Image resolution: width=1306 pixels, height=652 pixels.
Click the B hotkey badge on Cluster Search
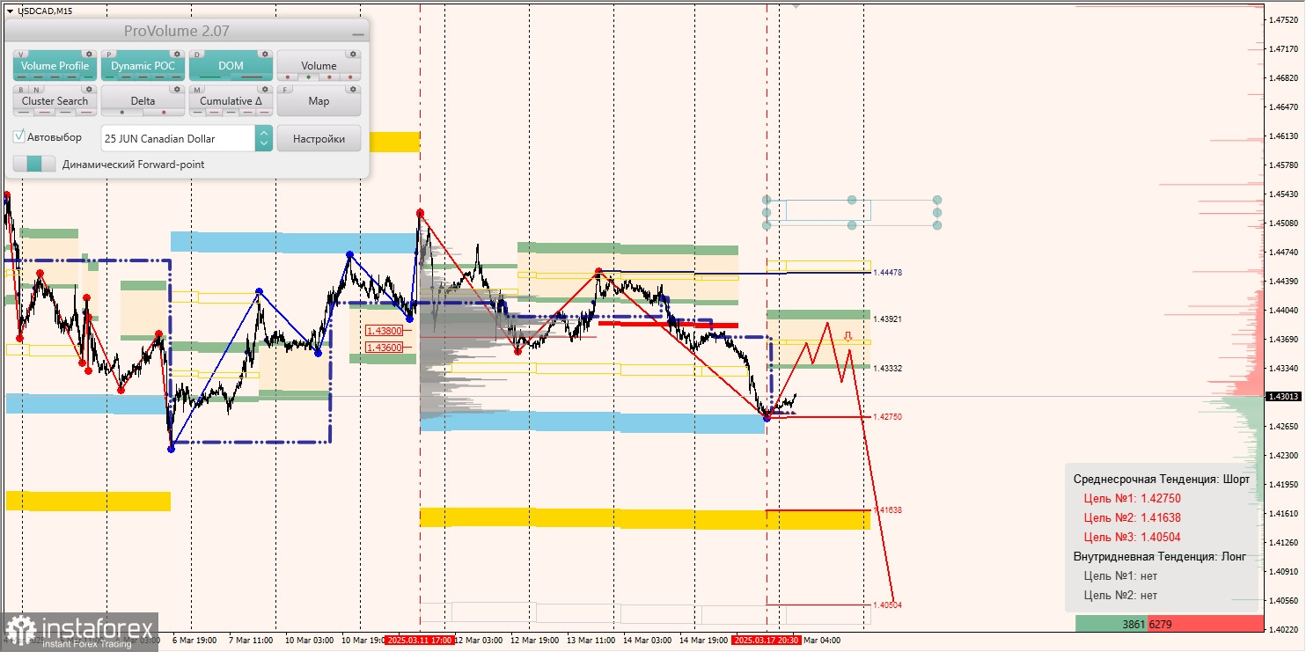[21, 90]
